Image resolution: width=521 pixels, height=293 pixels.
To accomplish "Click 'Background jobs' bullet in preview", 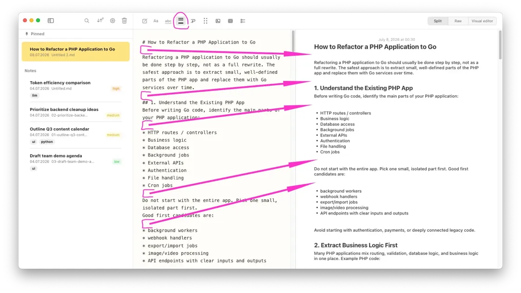I will [337, 130].
